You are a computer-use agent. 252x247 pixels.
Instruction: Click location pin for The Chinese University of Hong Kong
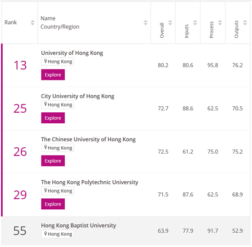coord(46,147)
